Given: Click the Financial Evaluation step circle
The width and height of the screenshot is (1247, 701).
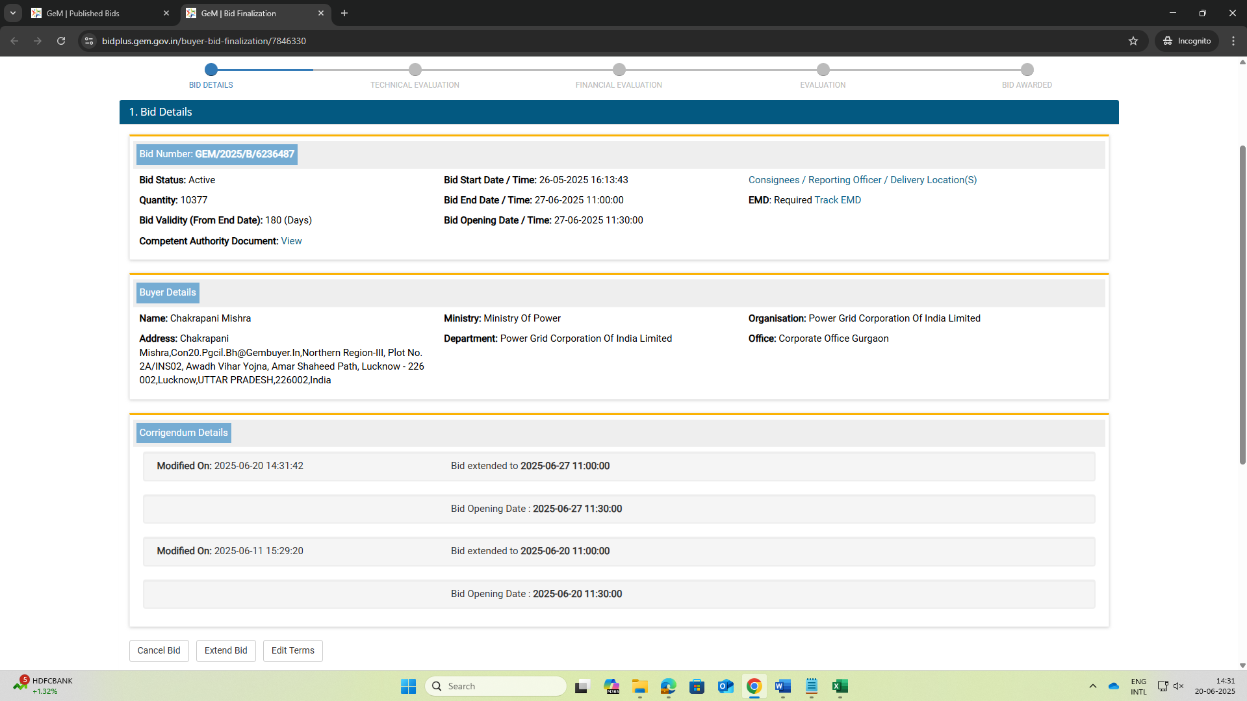Looking at the screenshot, I should (x=619, y=70).
